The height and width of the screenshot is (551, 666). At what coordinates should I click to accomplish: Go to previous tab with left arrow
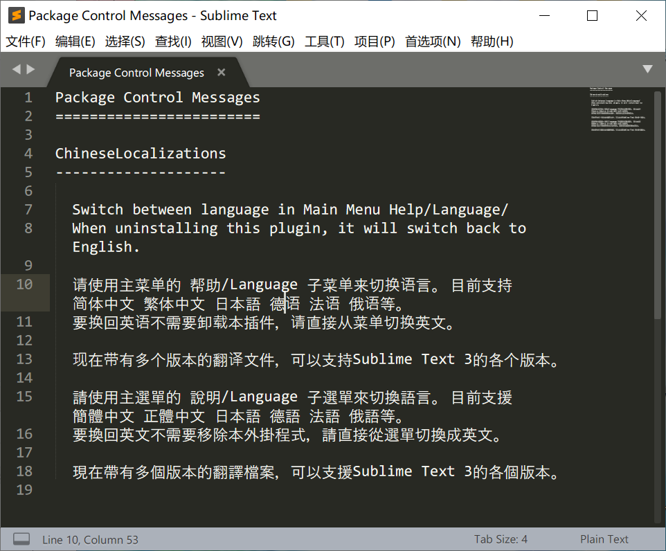tap(17, 69)
